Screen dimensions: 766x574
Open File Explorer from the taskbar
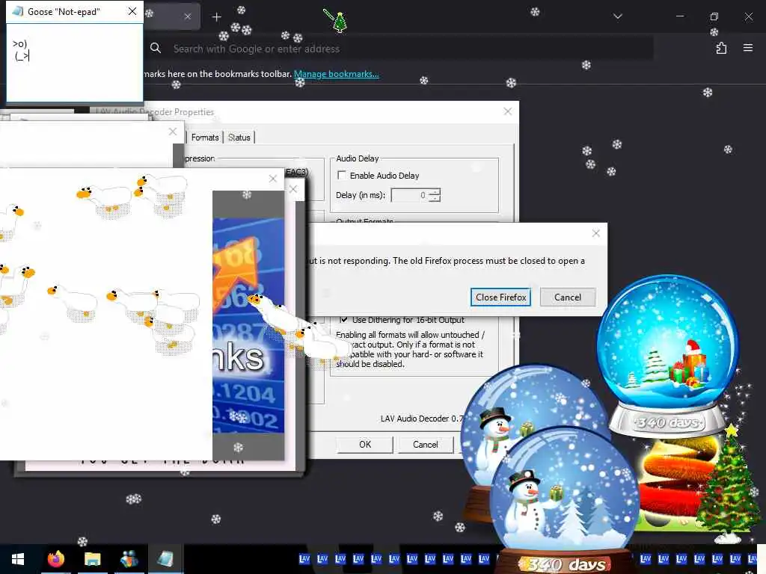(x=92, y=559)
